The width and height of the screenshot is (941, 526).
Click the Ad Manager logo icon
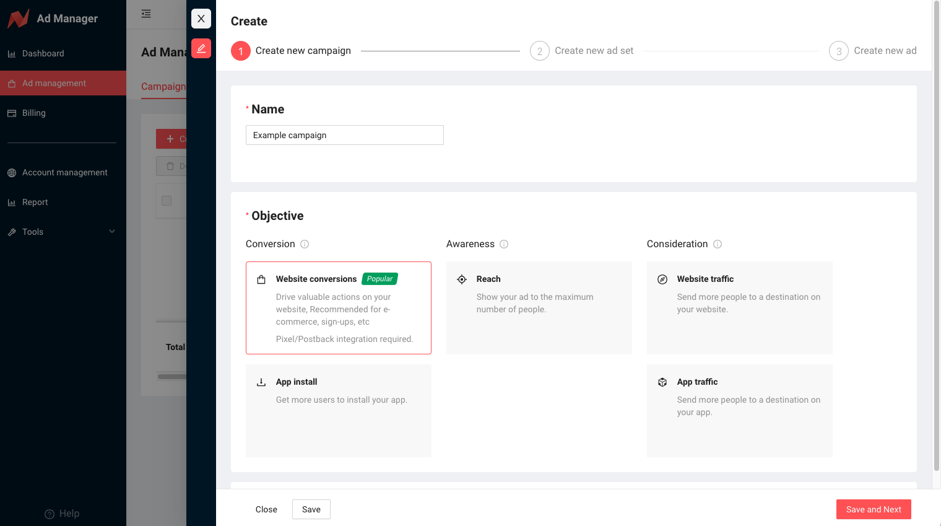18,19
